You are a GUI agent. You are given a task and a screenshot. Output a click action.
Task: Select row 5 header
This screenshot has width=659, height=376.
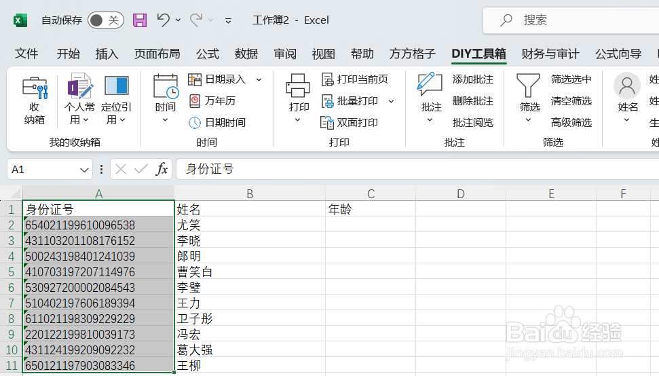[x=11, y=271]
